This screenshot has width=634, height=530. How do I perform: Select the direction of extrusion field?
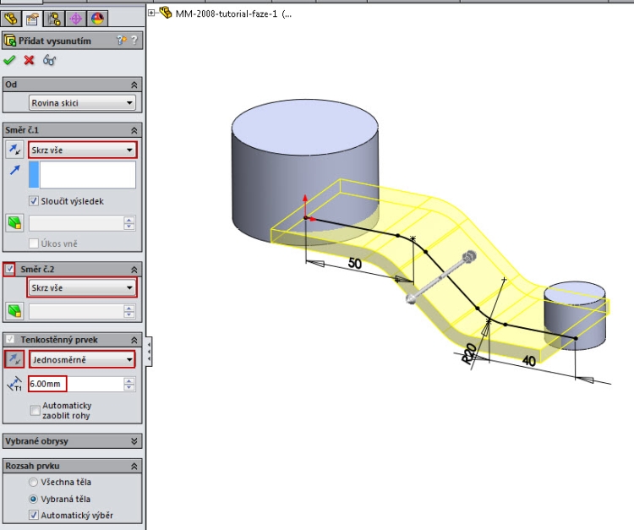82,175
